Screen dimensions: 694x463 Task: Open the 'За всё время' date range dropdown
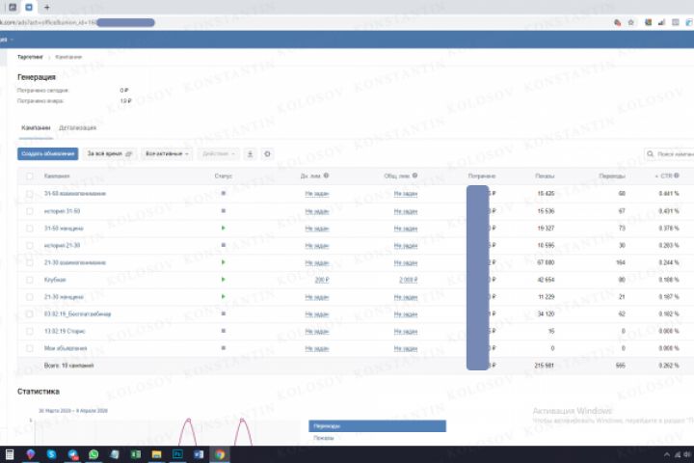click(x=109, y=153)
